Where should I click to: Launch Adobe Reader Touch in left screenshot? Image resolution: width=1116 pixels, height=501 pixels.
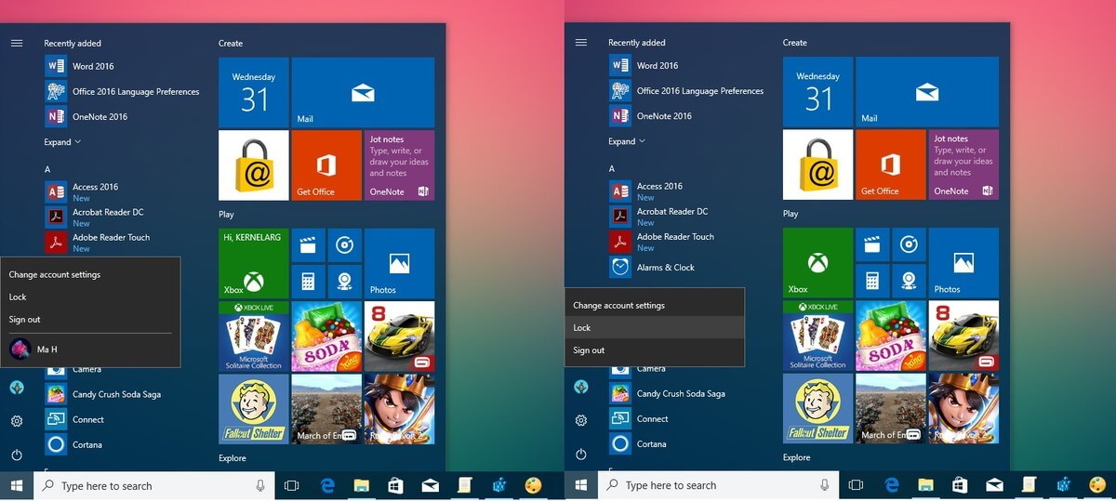click(x=99, y=243)
